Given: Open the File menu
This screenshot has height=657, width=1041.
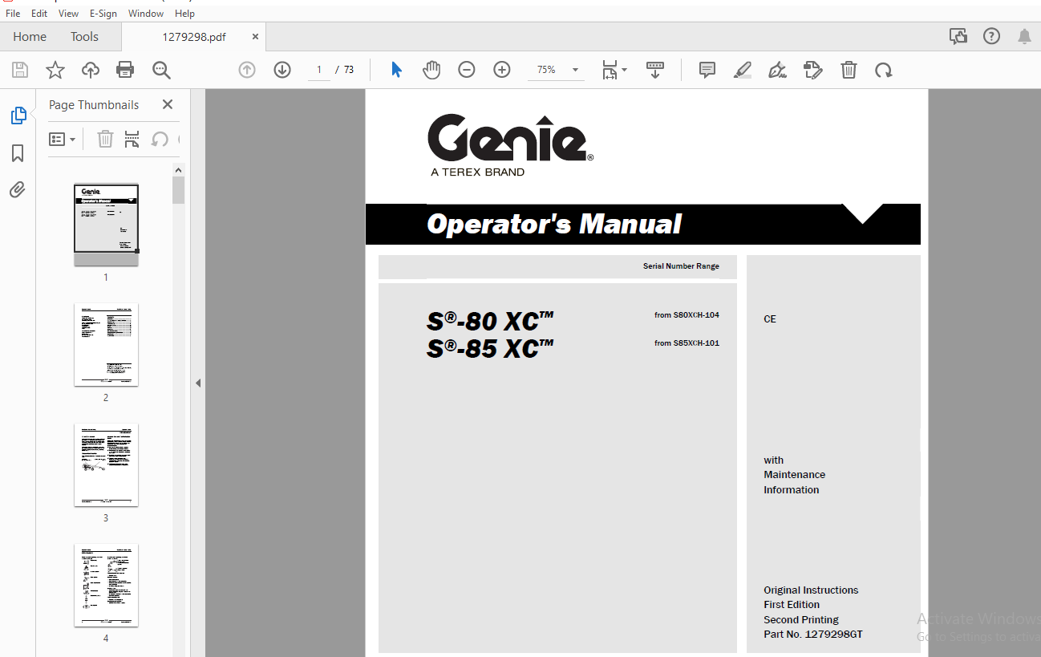Looking at the screenshot, I should pyautogui.click(x=13, y=14).
